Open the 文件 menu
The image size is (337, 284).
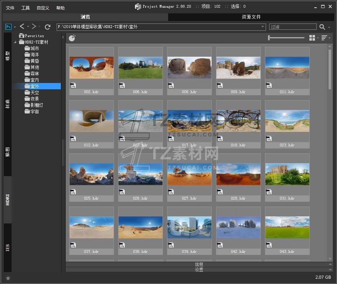10,8
